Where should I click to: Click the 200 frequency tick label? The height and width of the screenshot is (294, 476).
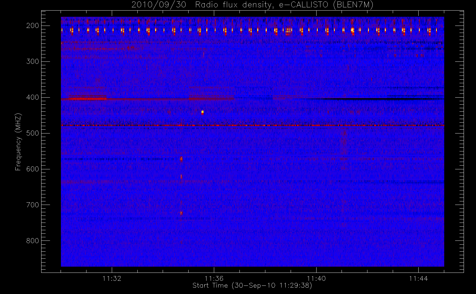tap(33, 26)
